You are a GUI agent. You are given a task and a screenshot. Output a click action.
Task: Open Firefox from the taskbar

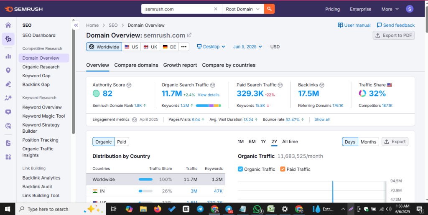point(158,209)
